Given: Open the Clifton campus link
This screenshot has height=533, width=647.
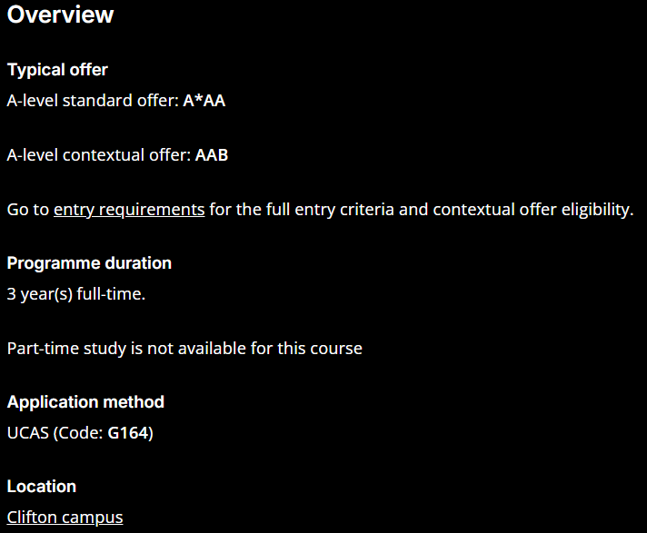Looking at the screenshot, I should tap(65, 518).
